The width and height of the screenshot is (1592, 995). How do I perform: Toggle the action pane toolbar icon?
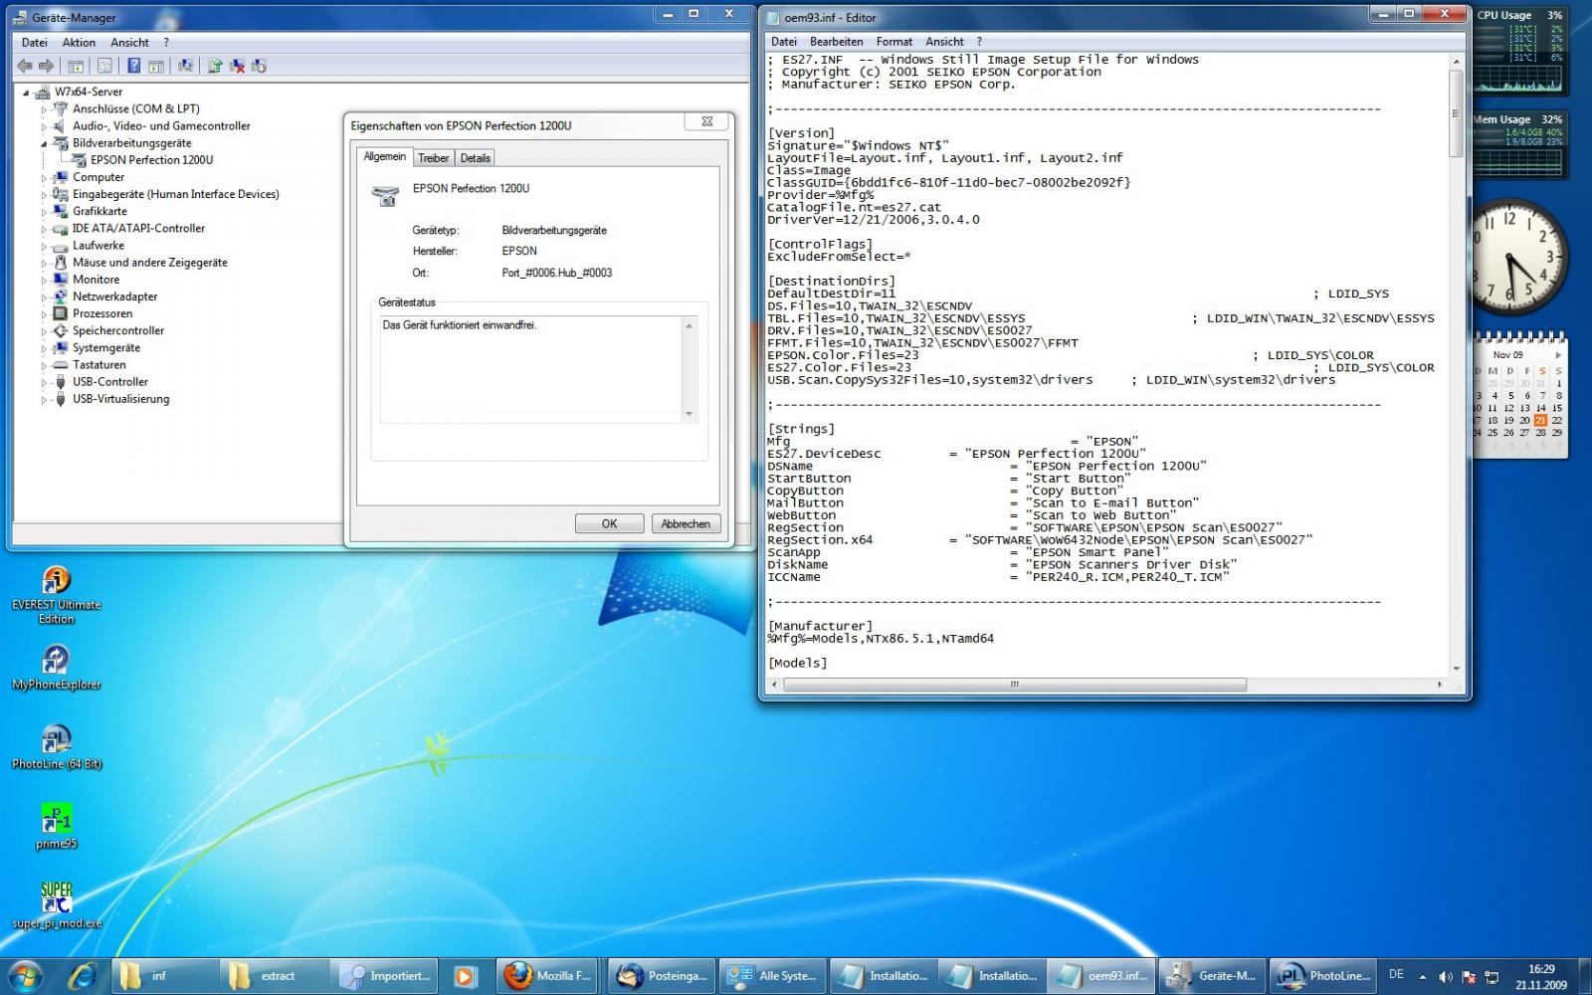coord(156,66)
